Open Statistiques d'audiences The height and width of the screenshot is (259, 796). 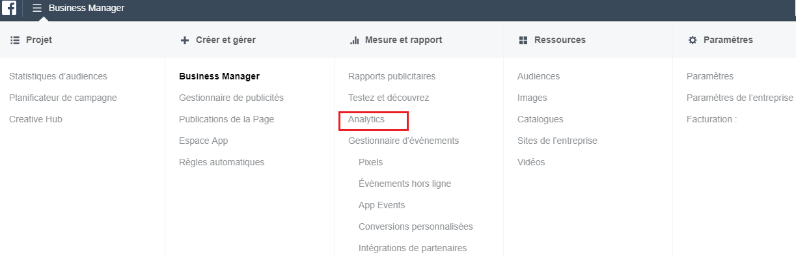58,76
